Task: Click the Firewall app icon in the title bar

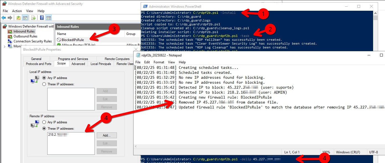Action: click(4, 4)
